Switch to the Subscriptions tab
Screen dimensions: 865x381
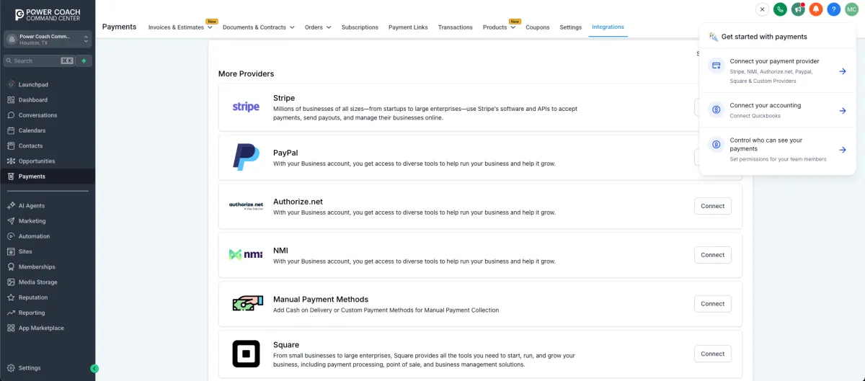pos(360,27)
